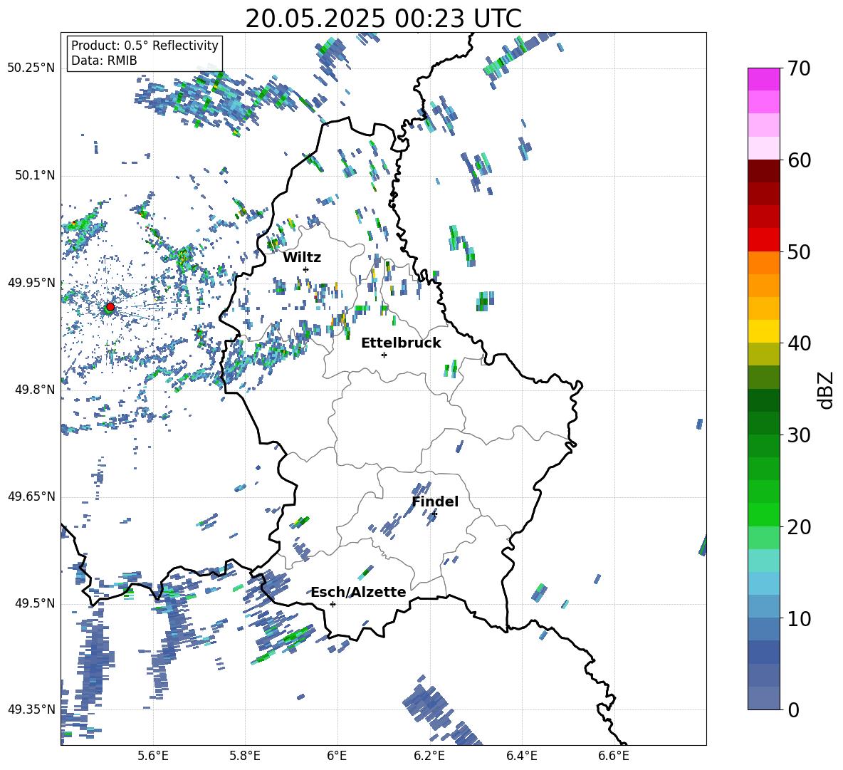Click the 6°E longitude label

(x=337, y=756)
